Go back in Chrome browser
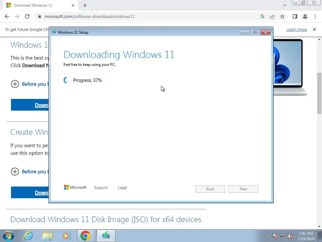 7,16
